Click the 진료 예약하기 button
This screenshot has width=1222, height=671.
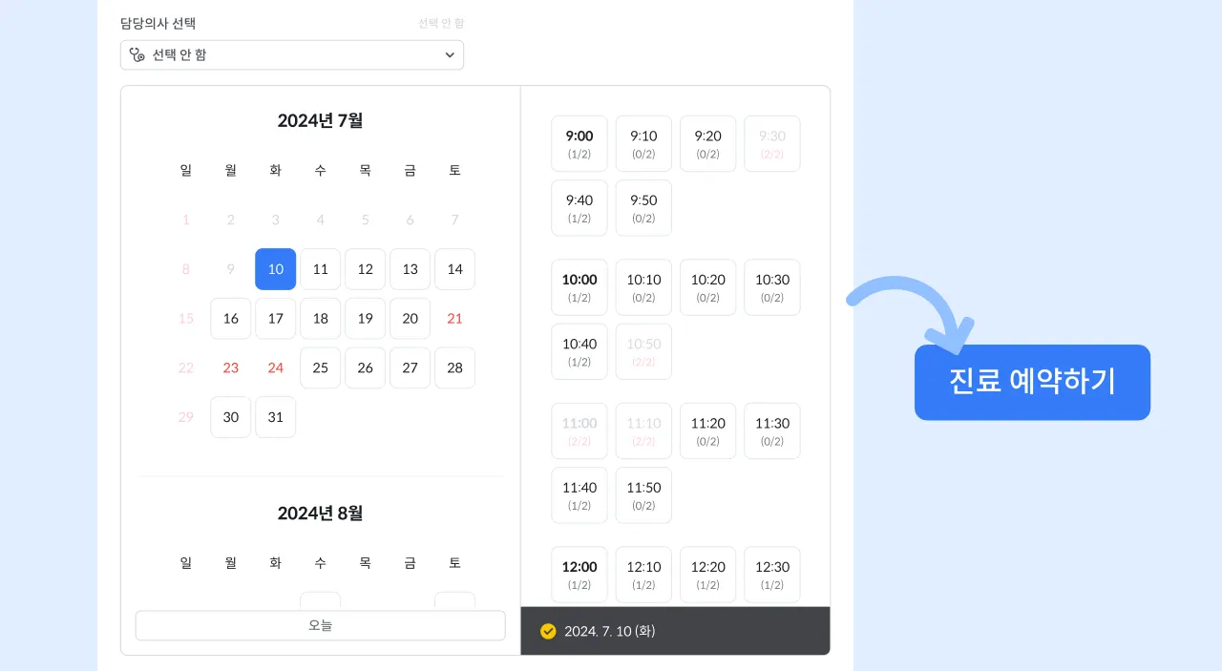[x=1032, y=382]
